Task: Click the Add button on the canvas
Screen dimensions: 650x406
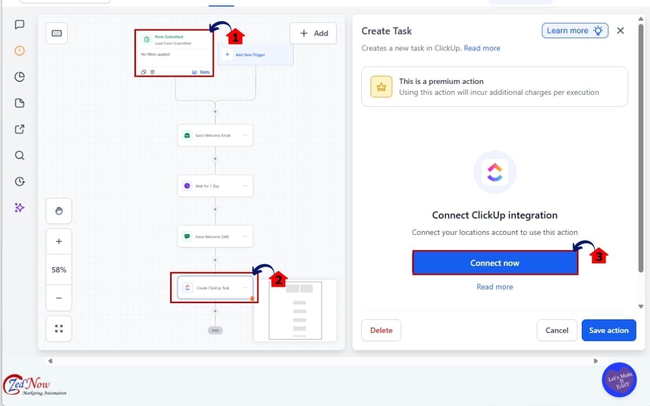Action: 313,33
